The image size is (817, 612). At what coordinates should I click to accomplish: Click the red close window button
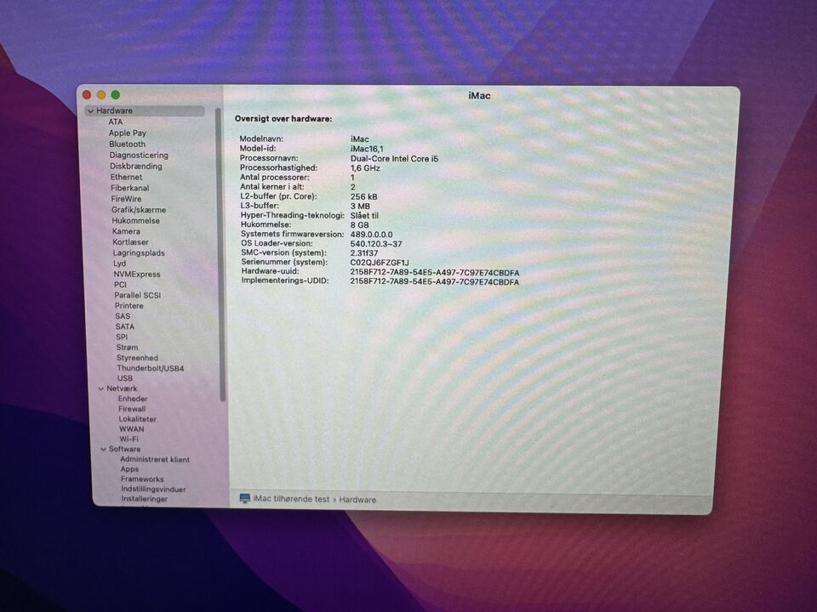(86, 94)
